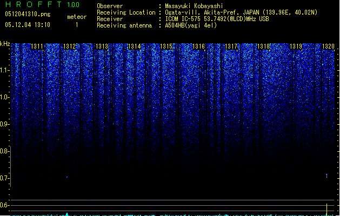Click the 1313 time marker

click(x=102, y=46)
